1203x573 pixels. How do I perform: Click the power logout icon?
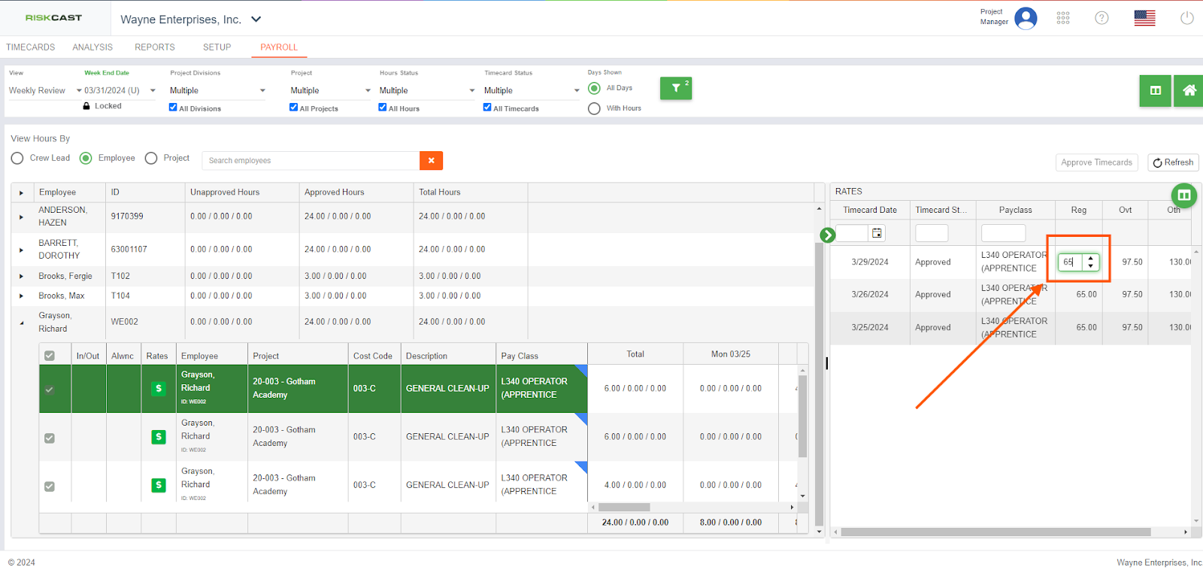[x=1187, y=18]
